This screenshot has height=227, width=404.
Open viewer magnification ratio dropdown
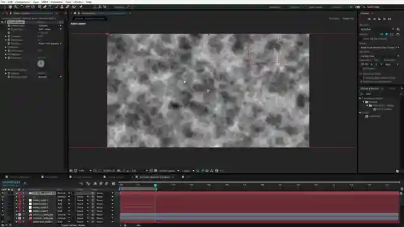(x=85, y=171)
